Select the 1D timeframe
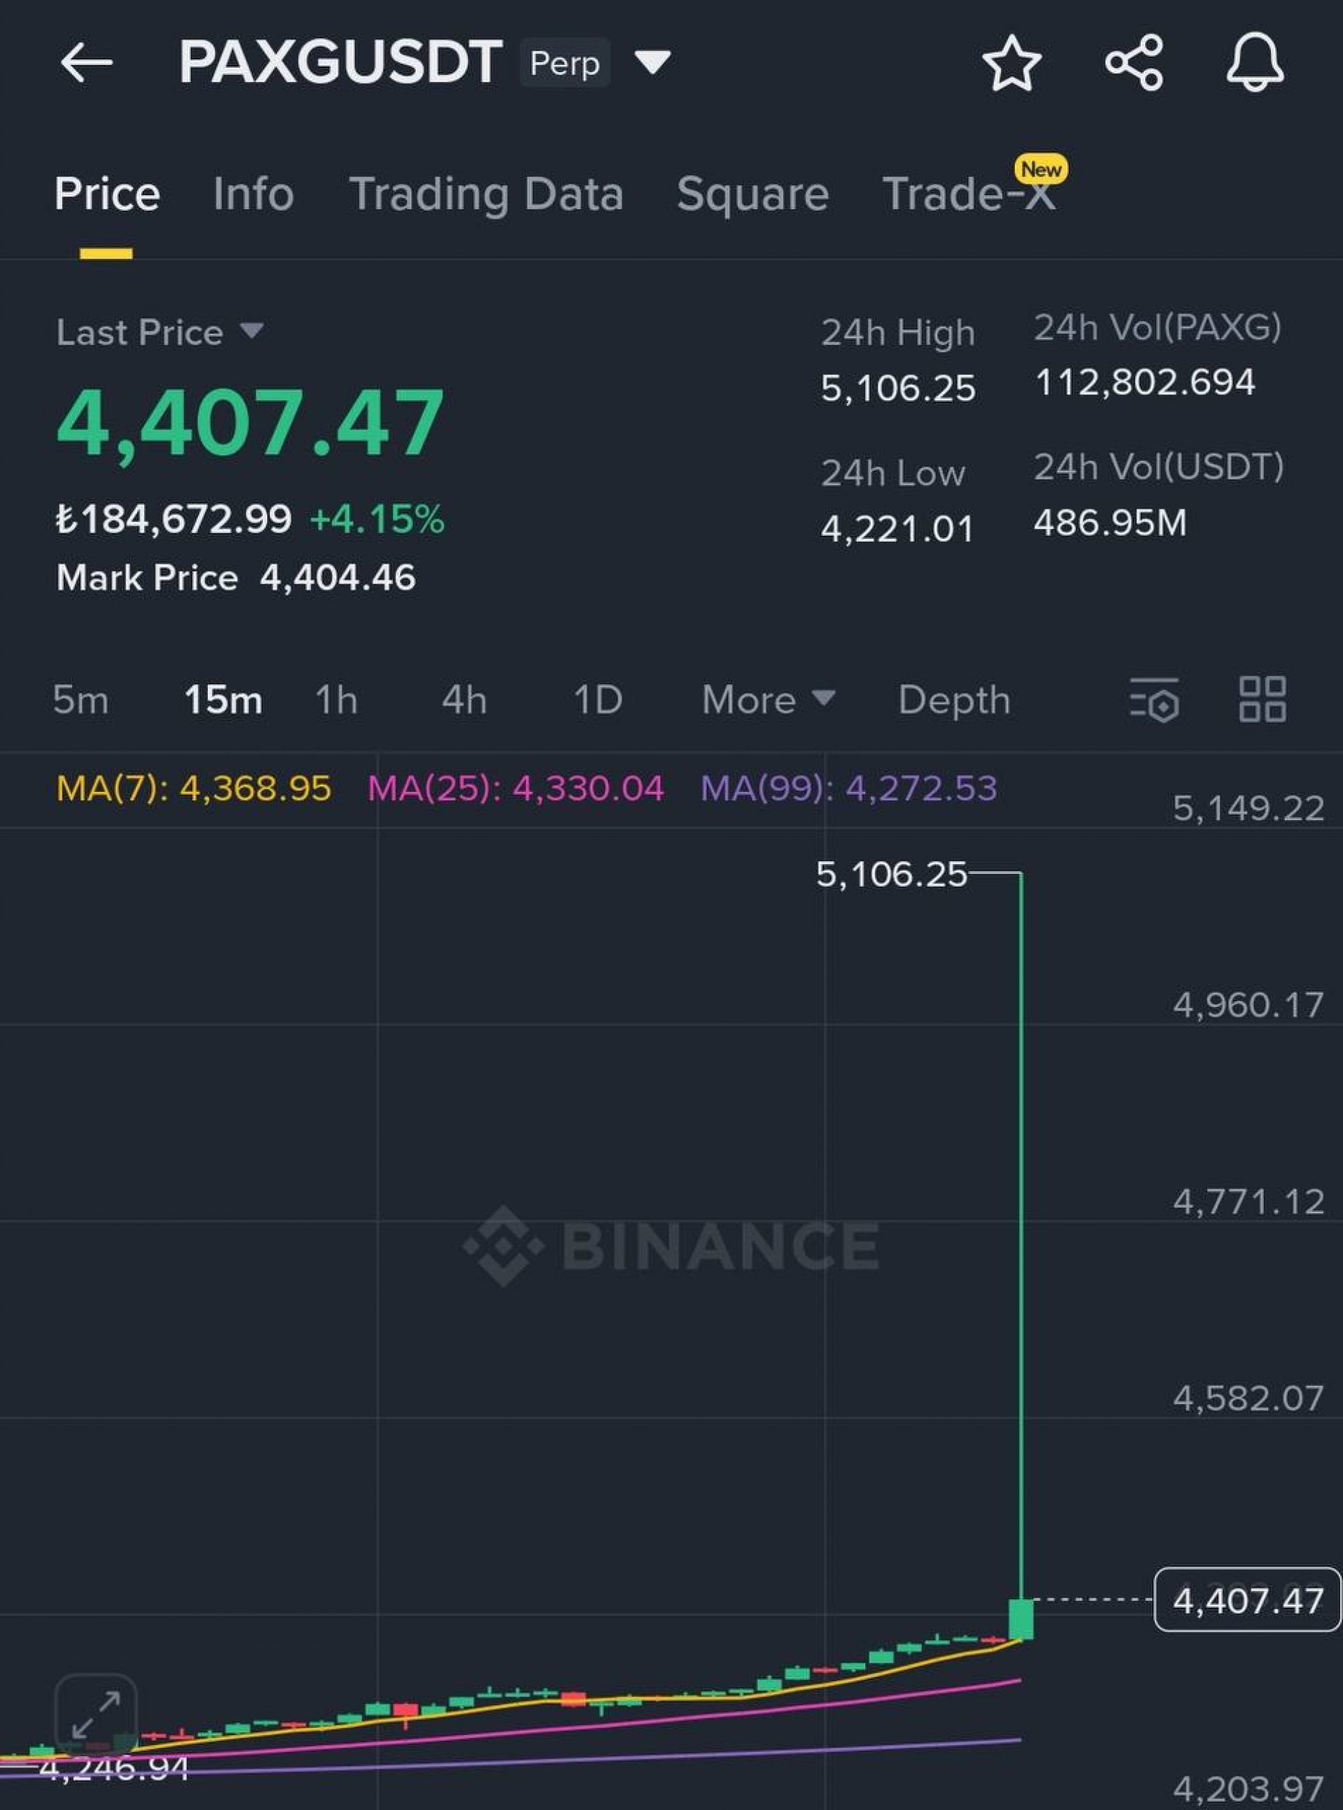1343x1810 pixels. [597, 700]
